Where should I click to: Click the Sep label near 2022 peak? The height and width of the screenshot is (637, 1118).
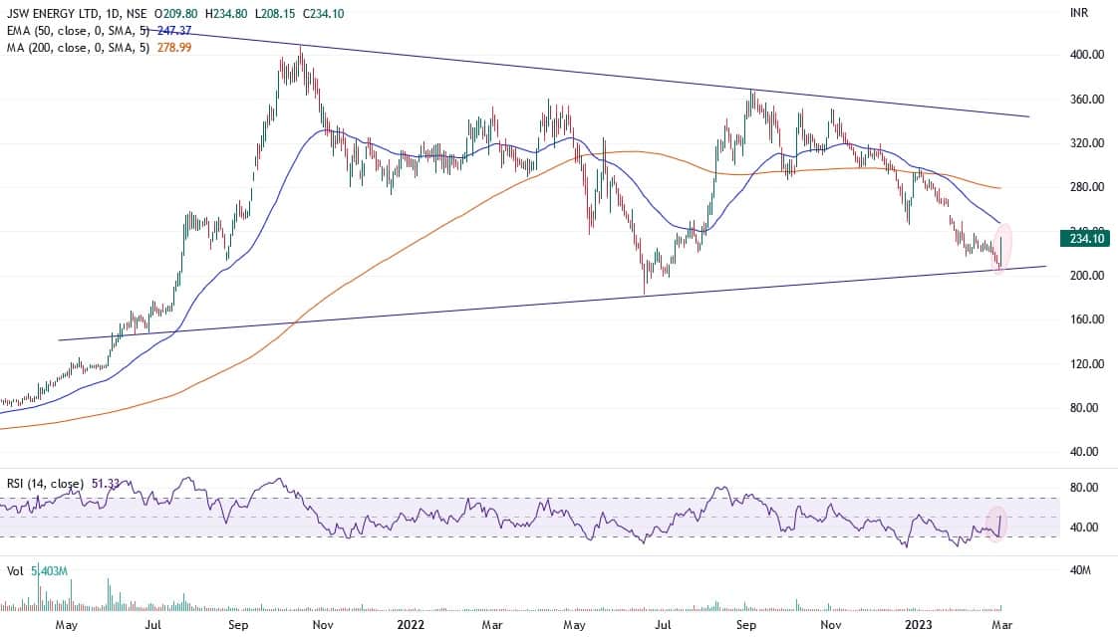(746, 625)
